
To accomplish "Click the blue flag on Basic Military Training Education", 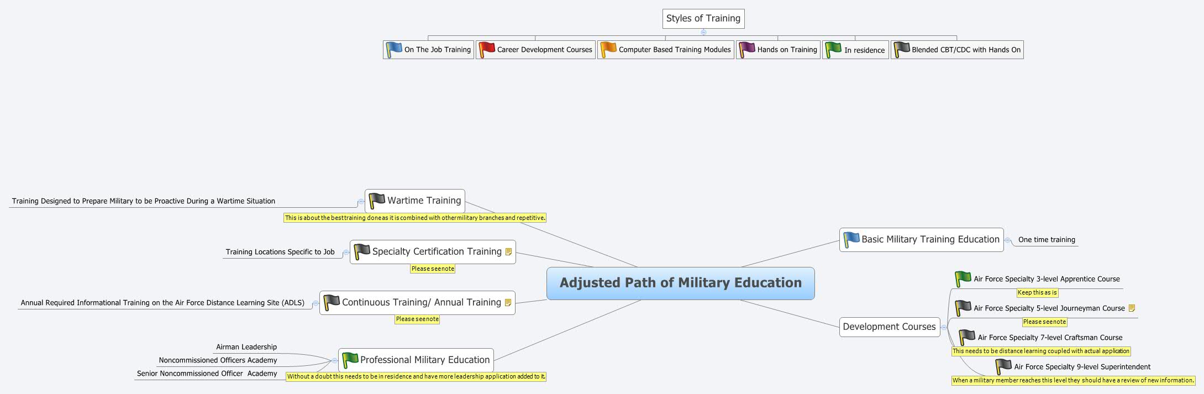I will pos(851,239).
